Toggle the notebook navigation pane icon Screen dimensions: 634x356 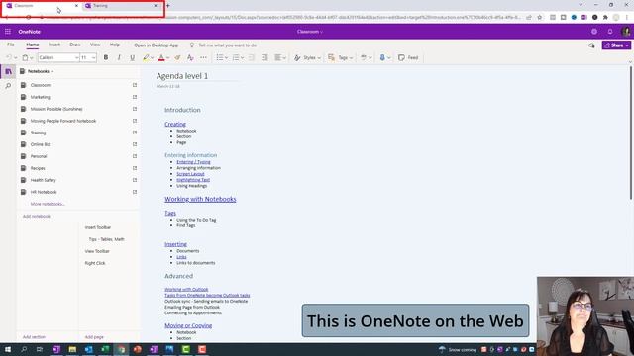pyautogui.click(x=8, y=72)
